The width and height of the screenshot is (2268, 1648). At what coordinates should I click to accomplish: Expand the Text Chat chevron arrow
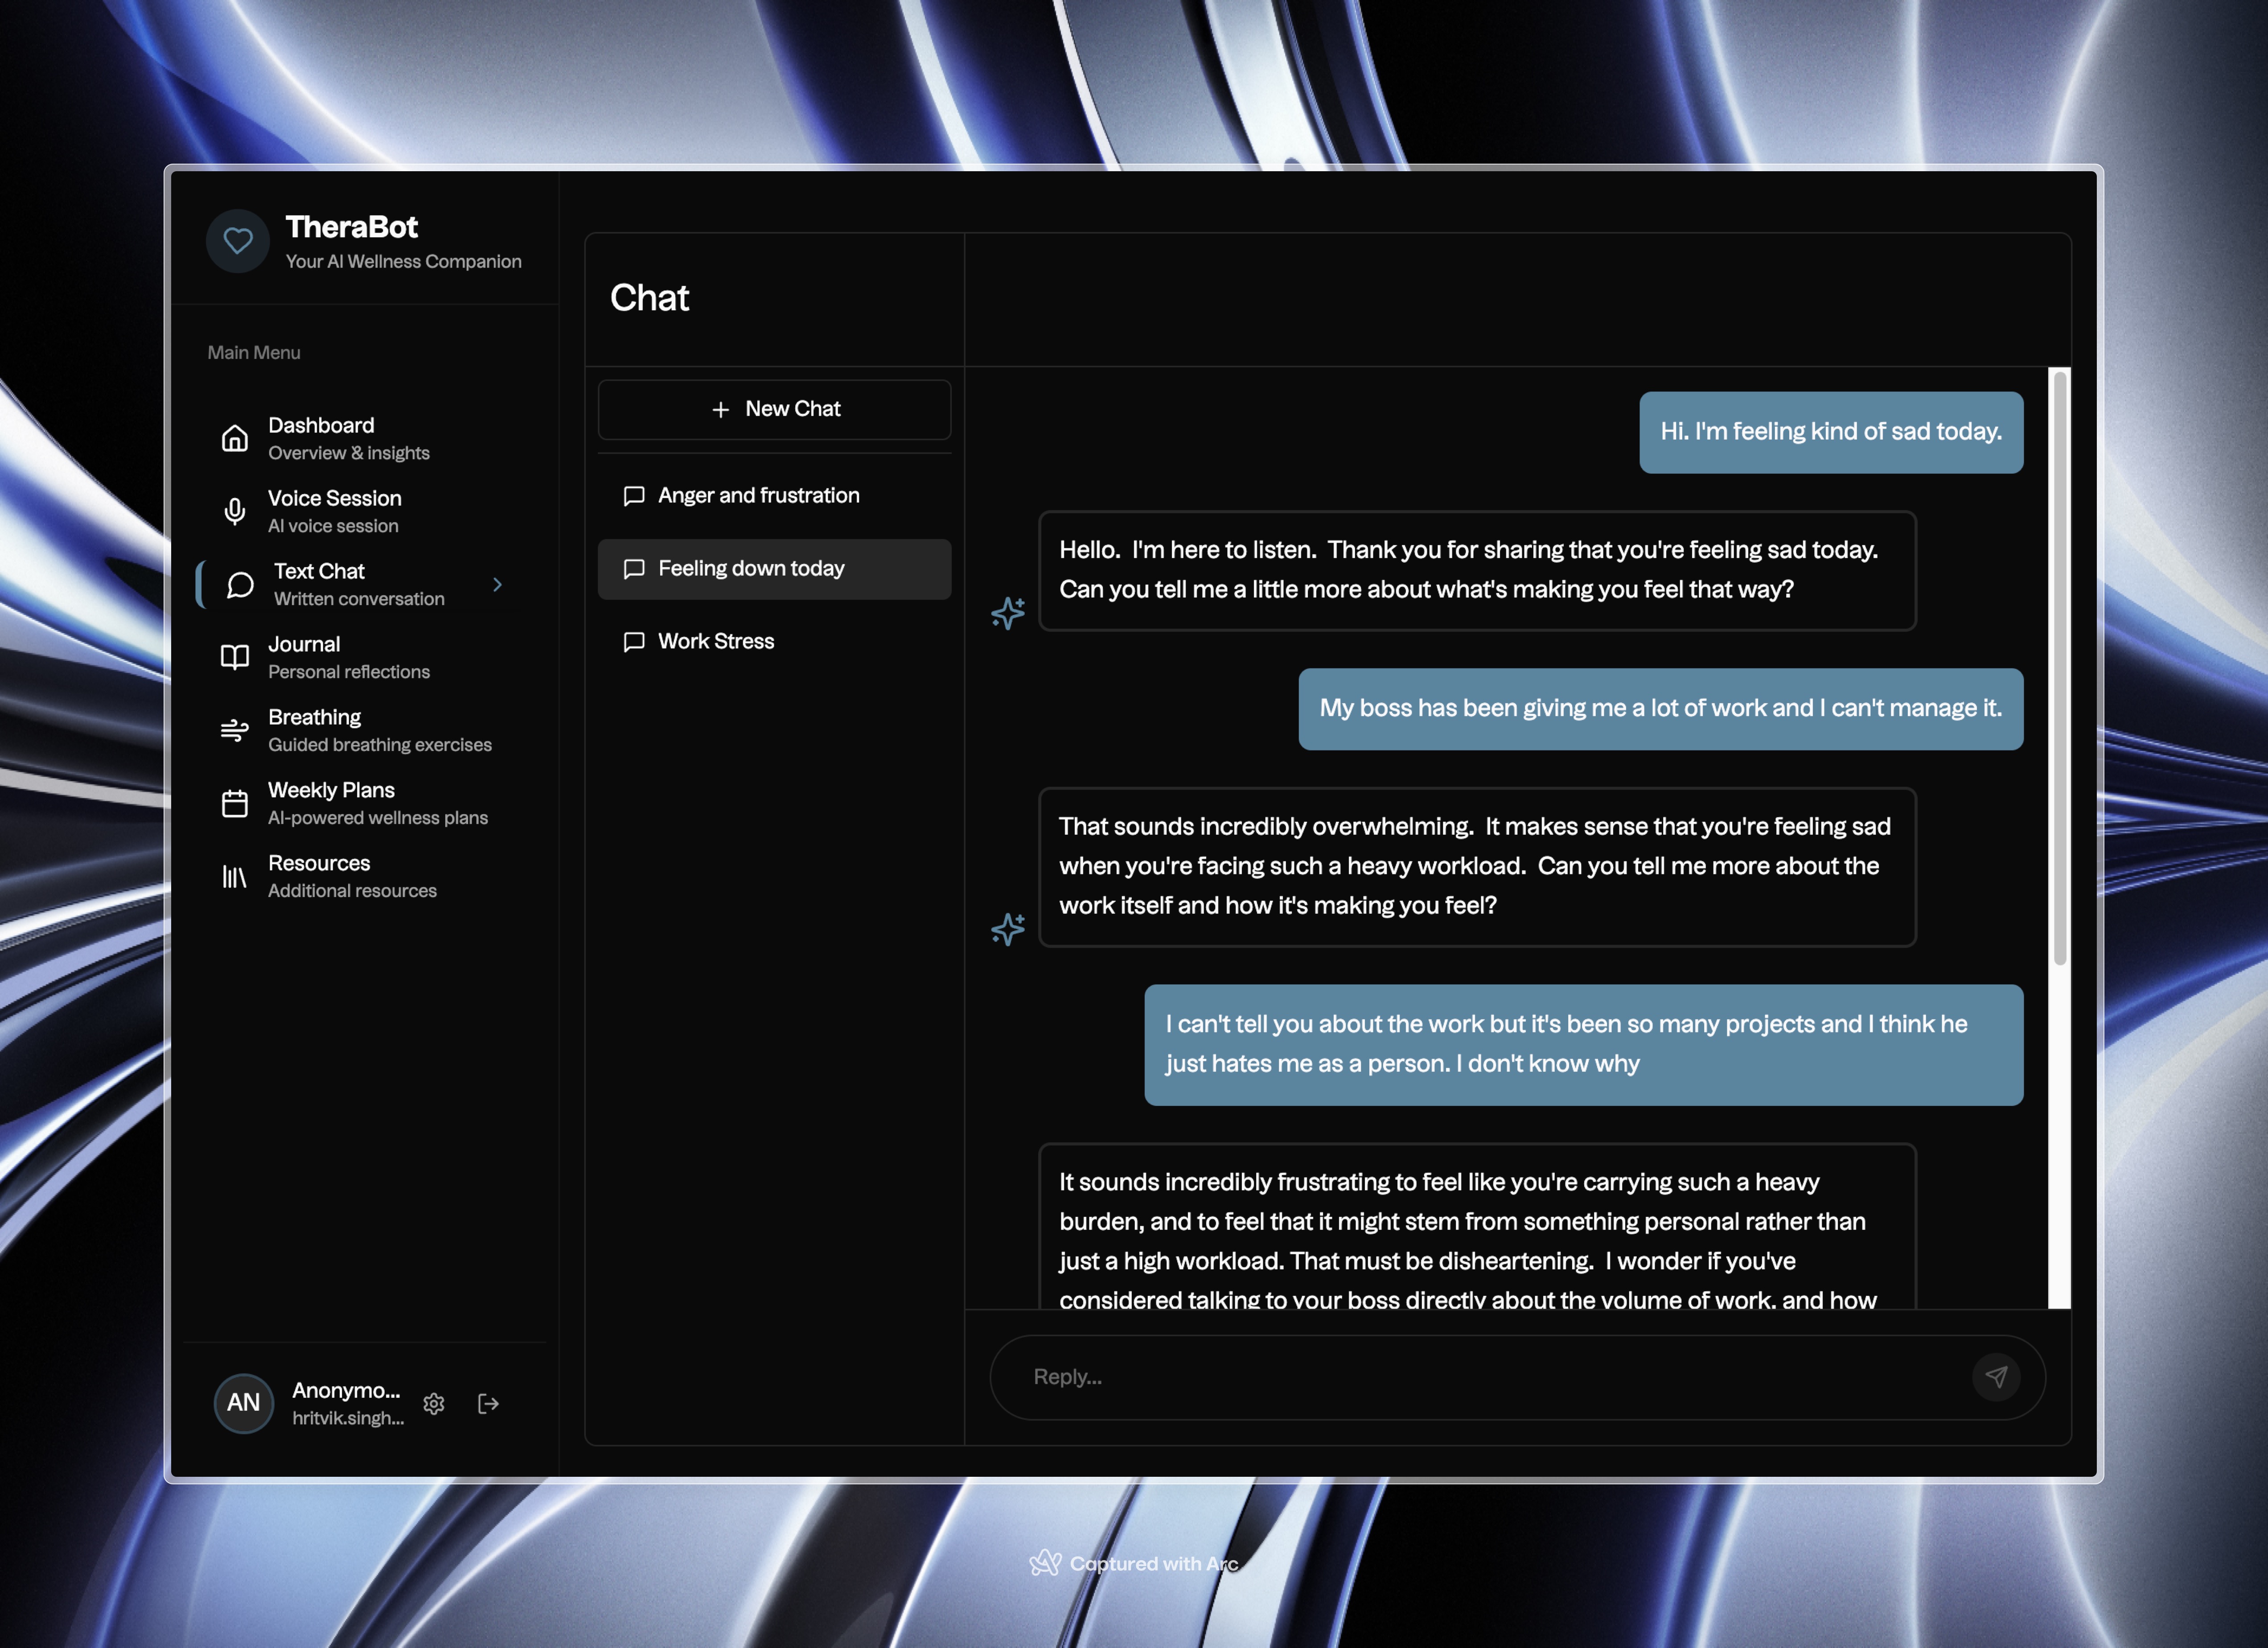point(497,584)
